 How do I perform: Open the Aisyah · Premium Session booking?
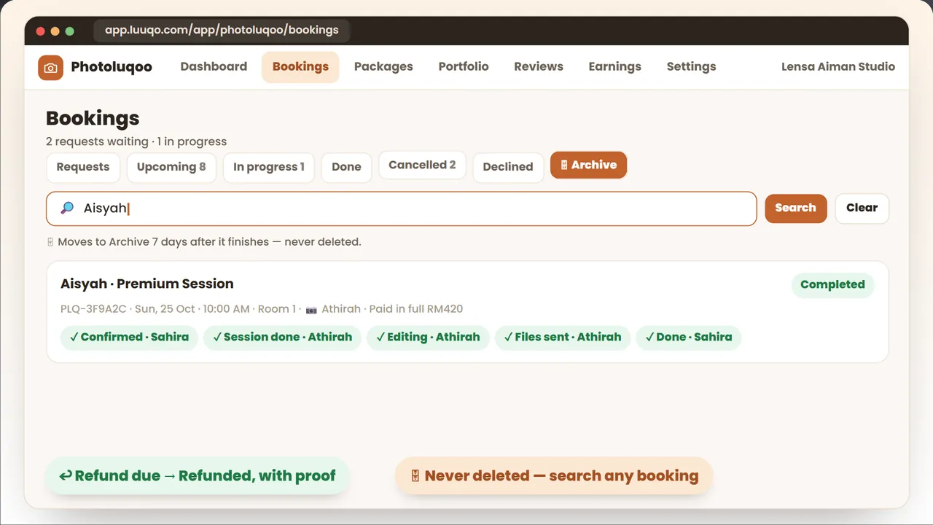point(467,312)
